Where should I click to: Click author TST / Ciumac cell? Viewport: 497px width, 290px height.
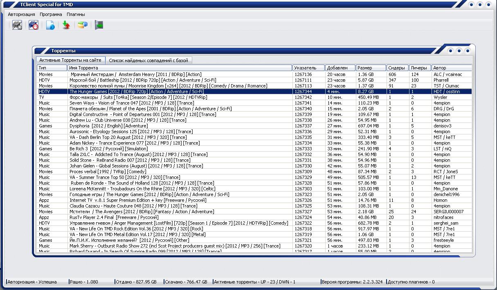(x=446, y=86)
